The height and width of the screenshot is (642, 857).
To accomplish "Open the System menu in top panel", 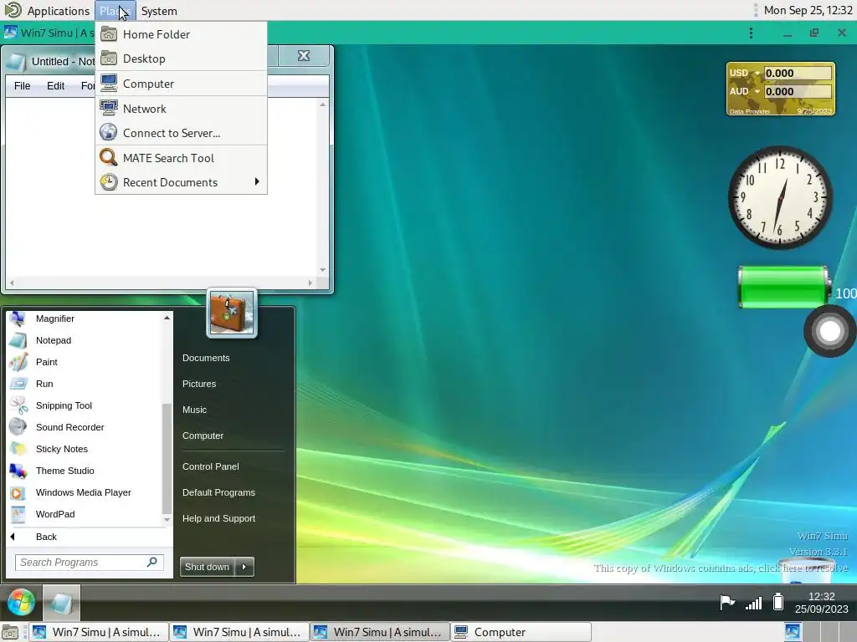I will click(x=159, y=10).
